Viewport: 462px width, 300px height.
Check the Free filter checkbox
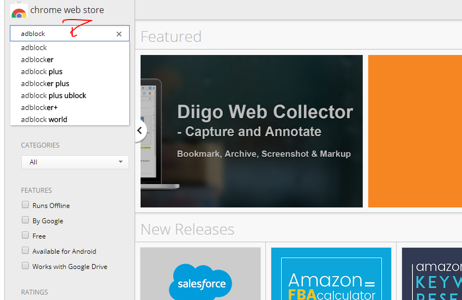(x=26, y=235)
